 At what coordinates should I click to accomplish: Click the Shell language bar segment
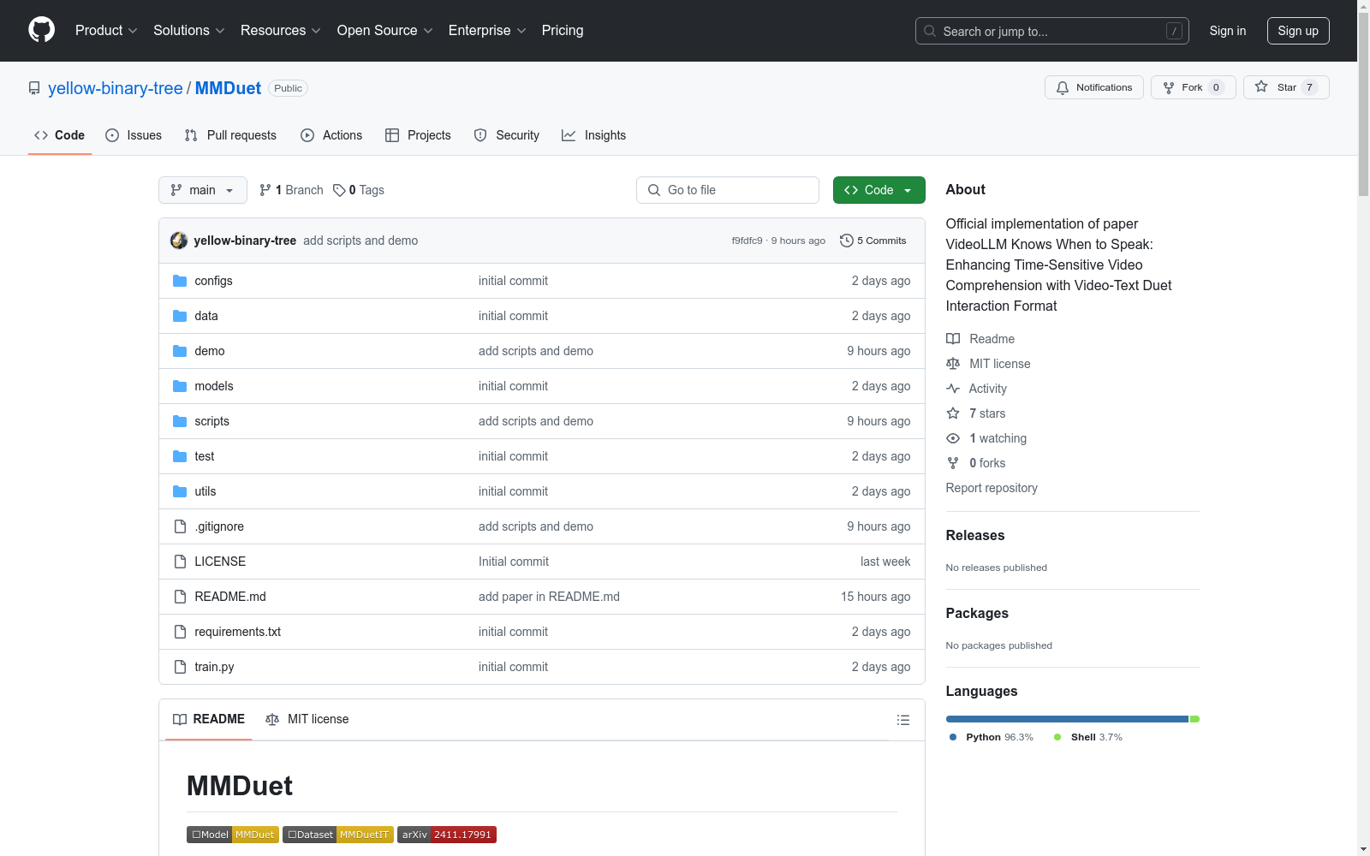(1194, 719)
